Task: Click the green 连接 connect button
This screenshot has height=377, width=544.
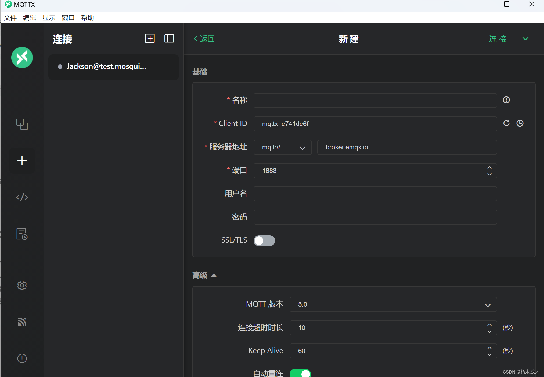Action: [498, 39]
